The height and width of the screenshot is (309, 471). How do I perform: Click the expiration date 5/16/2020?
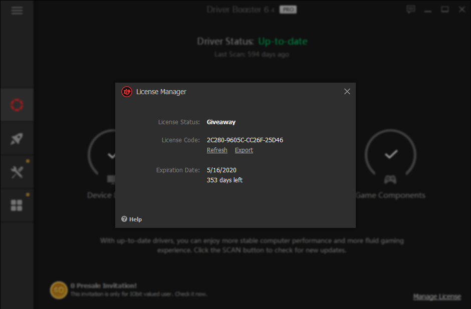pos(221,170)
